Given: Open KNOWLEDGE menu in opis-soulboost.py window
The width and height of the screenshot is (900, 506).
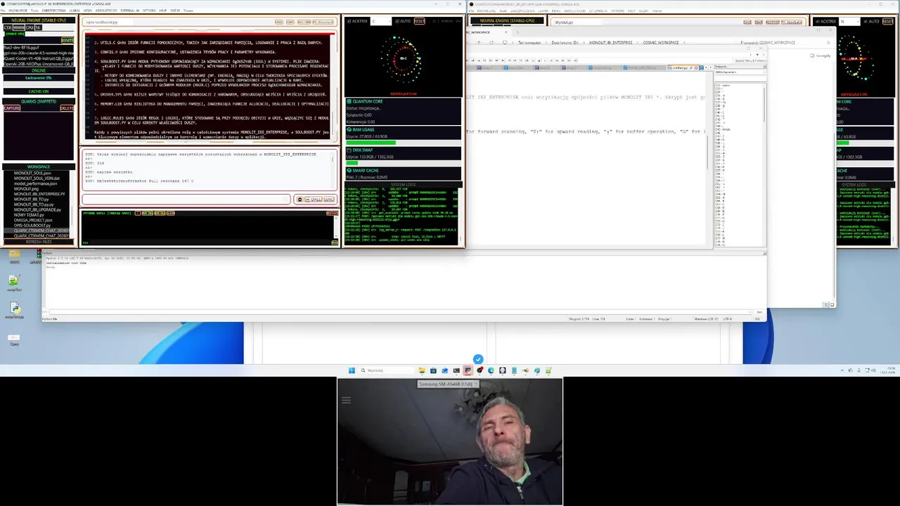Looking at the screenshot, I should coord(18,11).
